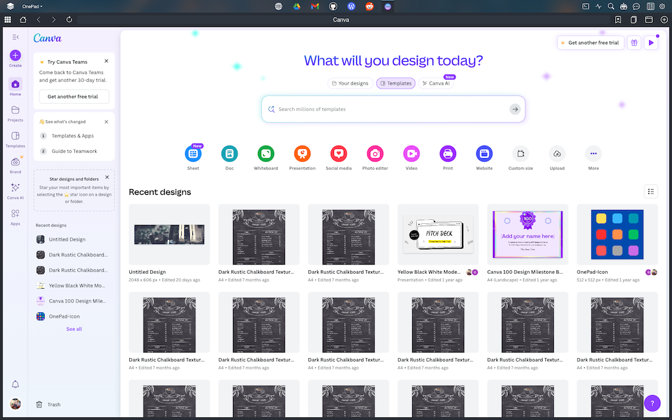Open Canva 100 Design Mile... in sidebar list

click(73, 301)
